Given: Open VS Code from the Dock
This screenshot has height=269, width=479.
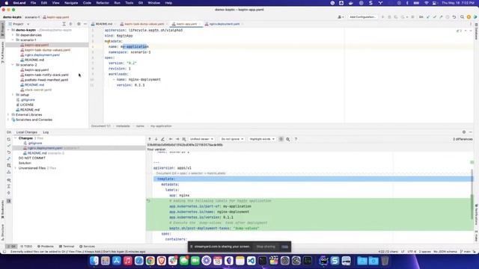Looking at the screenshot, I should (251, 261).
